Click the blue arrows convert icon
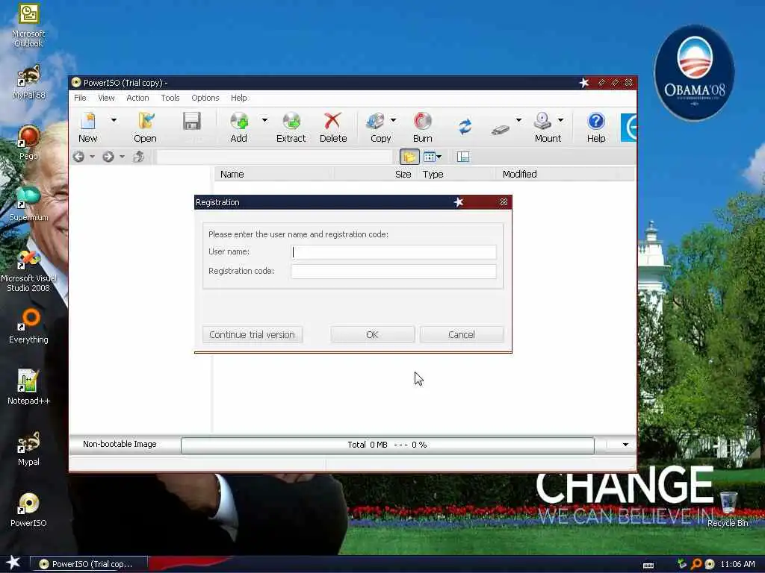This screenshot has width=765, height=573. coord(465,127)
